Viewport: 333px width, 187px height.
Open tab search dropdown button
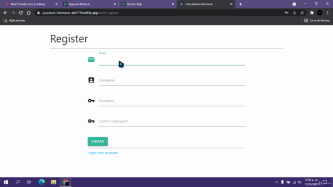tap(294, 4)
